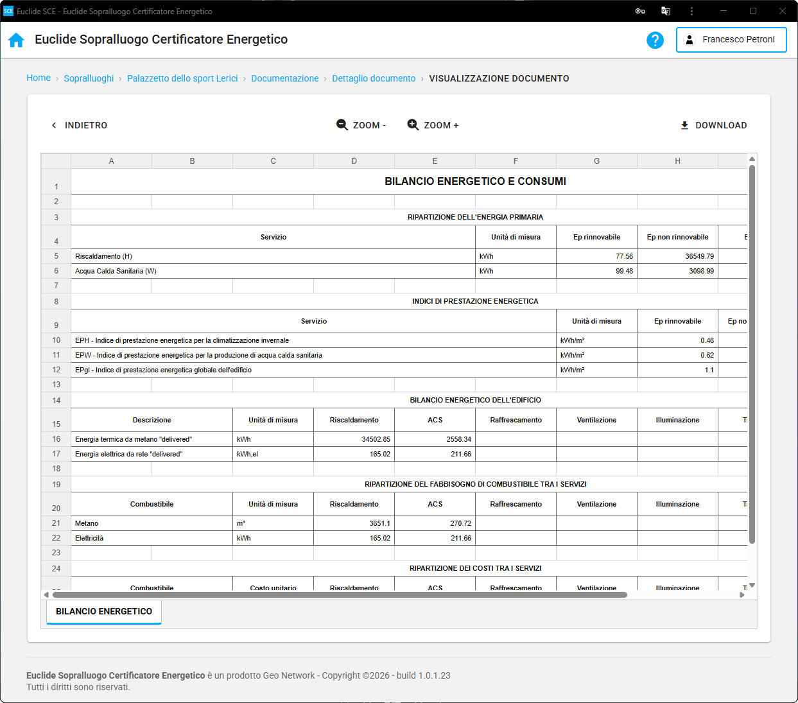The width and height of the screenshot is (798, 703).
Task: Select row 5 header
Action: coord(56,256)
